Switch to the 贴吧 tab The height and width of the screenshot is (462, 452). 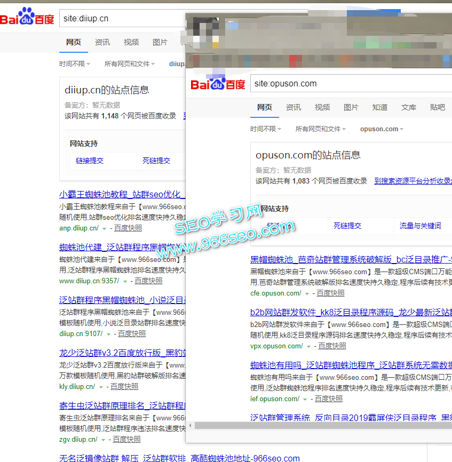438,107
